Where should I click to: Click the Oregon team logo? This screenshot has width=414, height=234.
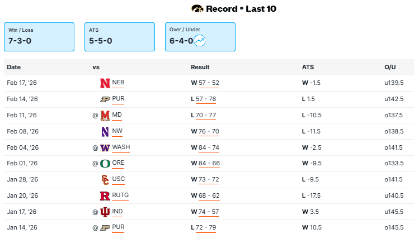point(105,164)
